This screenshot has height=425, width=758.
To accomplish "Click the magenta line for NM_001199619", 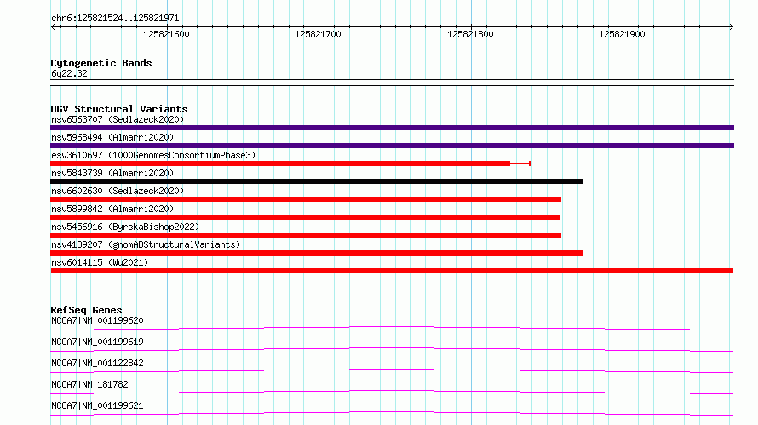I will (392, 349).
